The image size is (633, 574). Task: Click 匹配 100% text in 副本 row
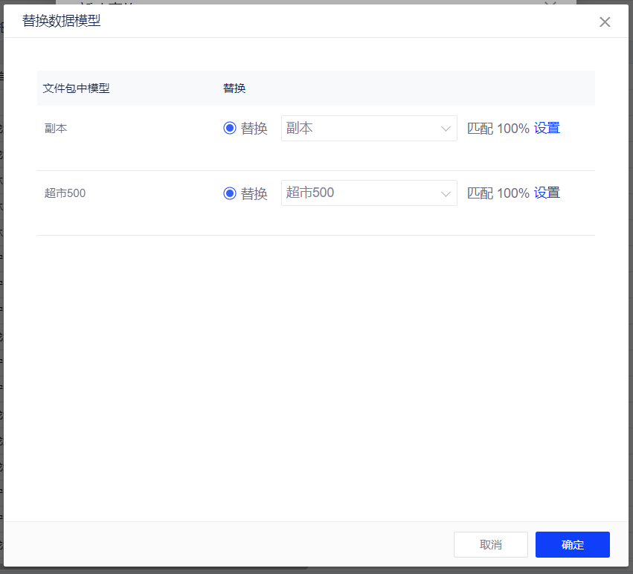(x=498, y=128)
